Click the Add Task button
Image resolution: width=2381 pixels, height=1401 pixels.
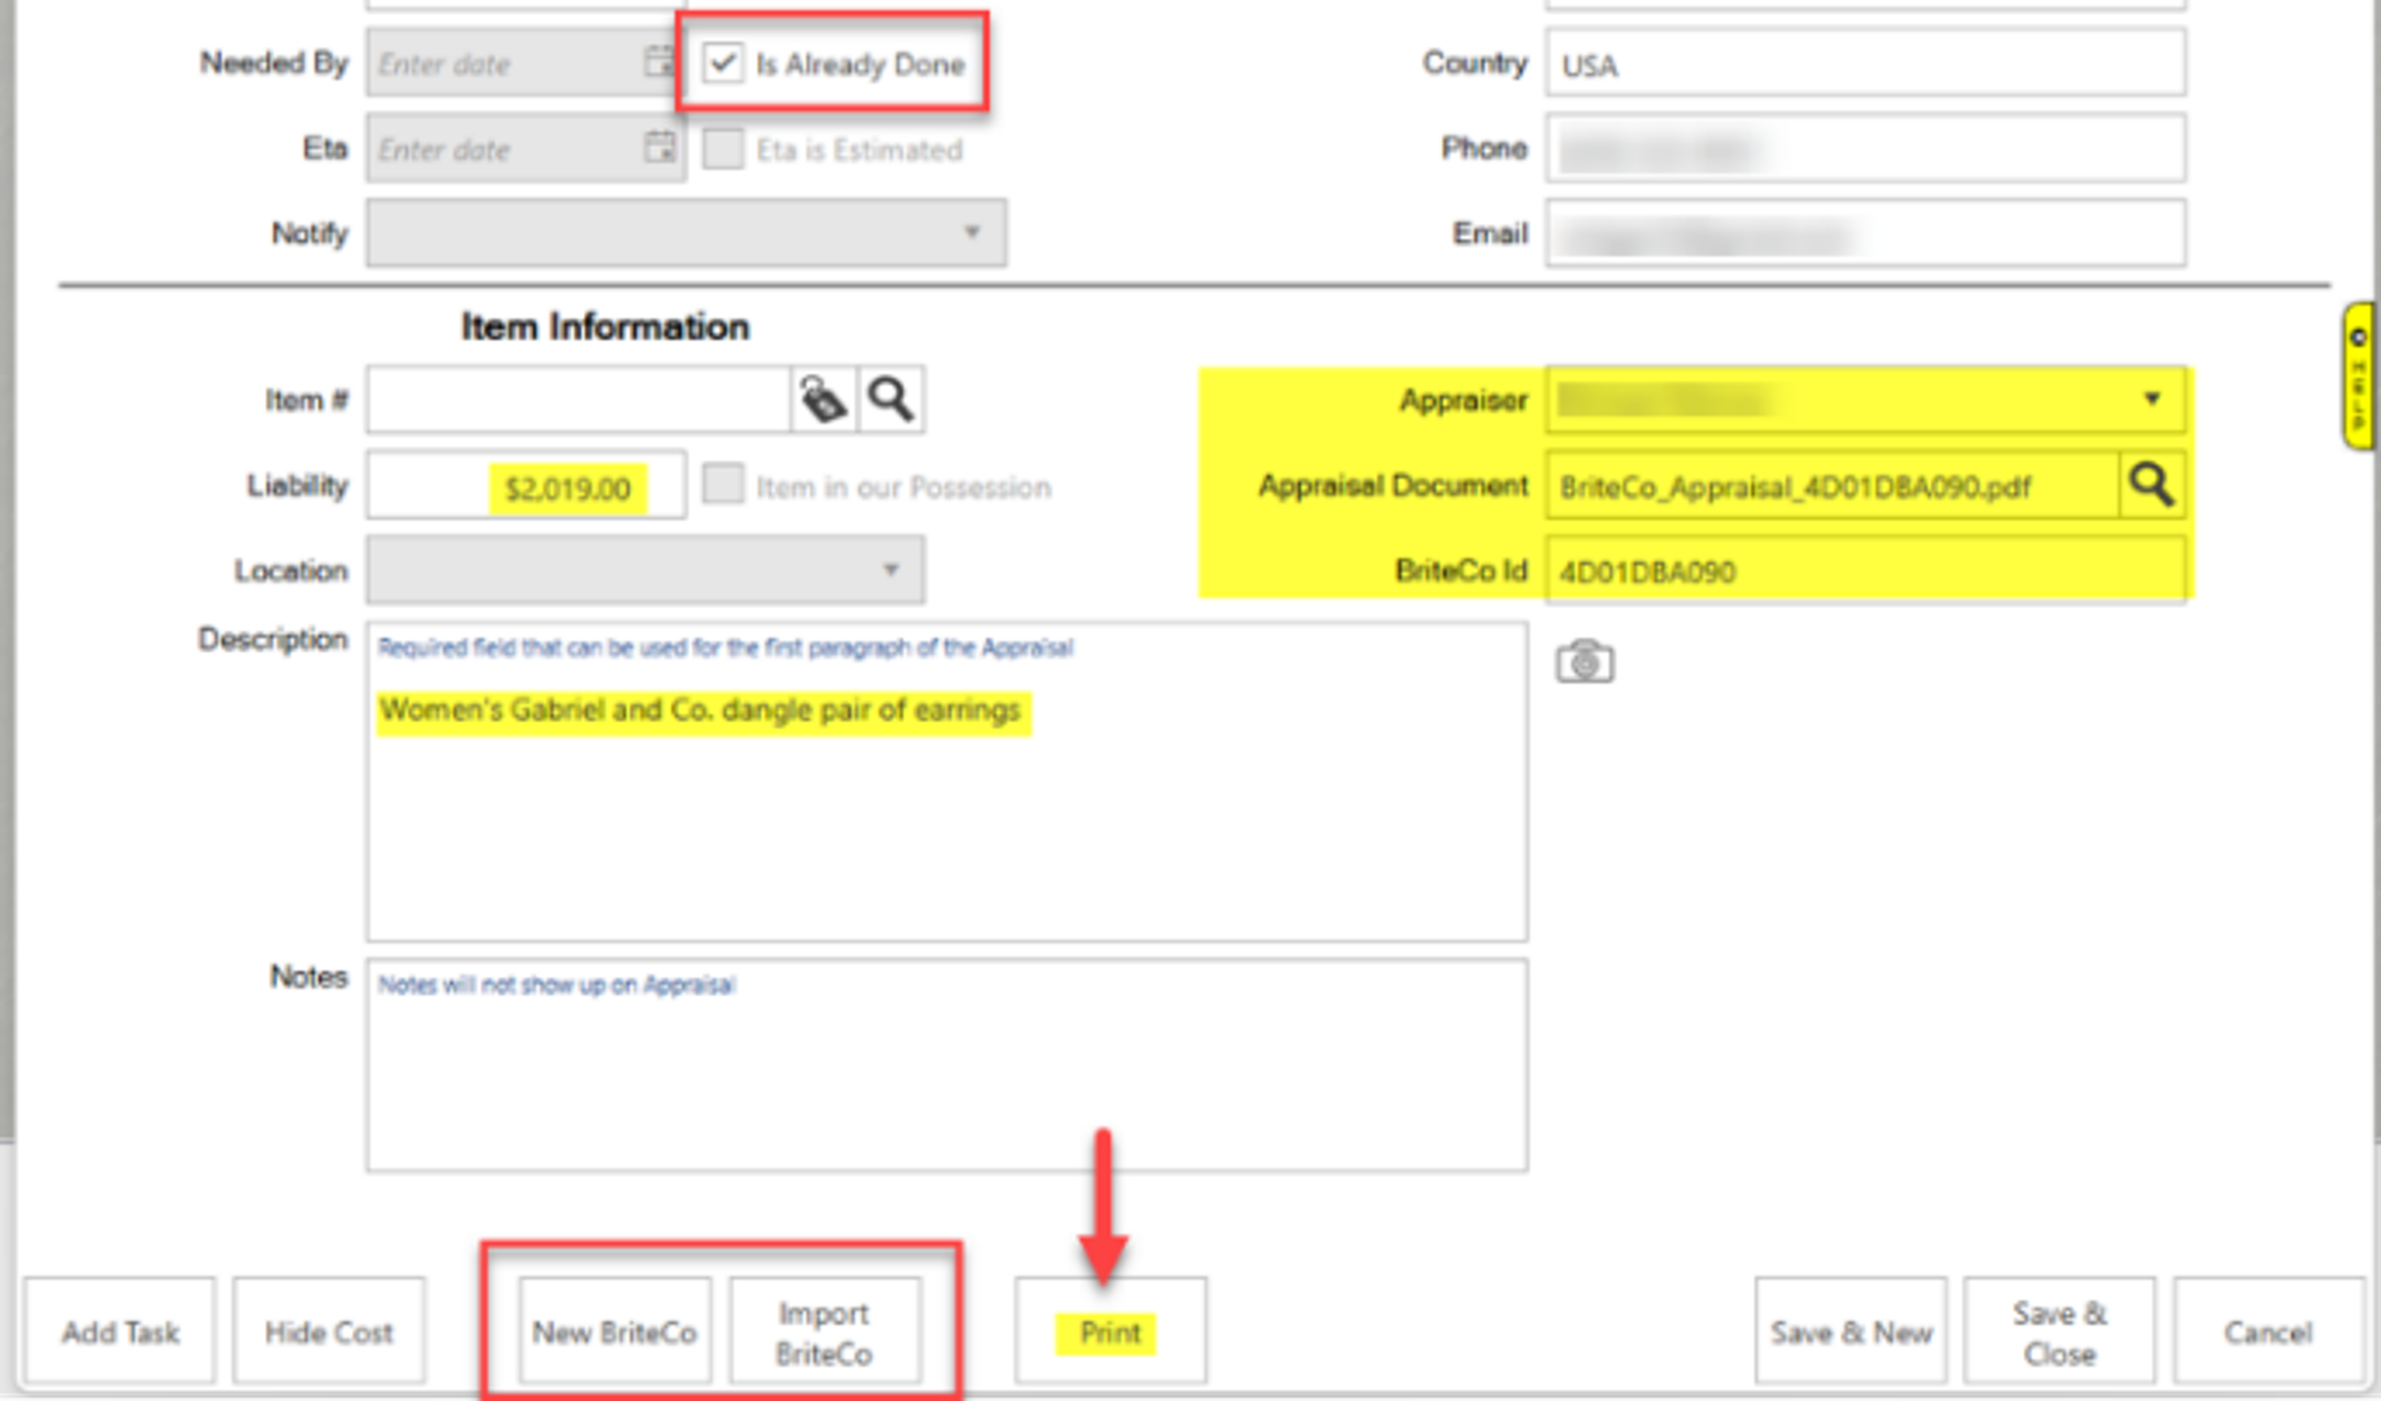pyautogui.click(x=120, y=1332)
